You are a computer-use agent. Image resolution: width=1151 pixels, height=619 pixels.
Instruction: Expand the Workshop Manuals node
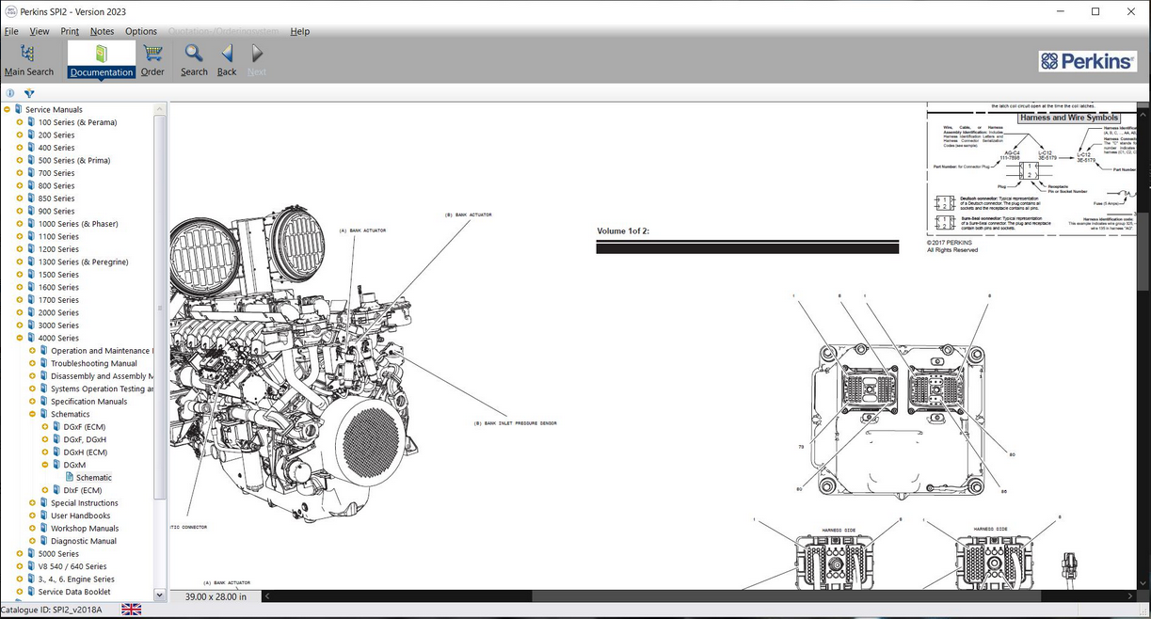tap(32, 529)
